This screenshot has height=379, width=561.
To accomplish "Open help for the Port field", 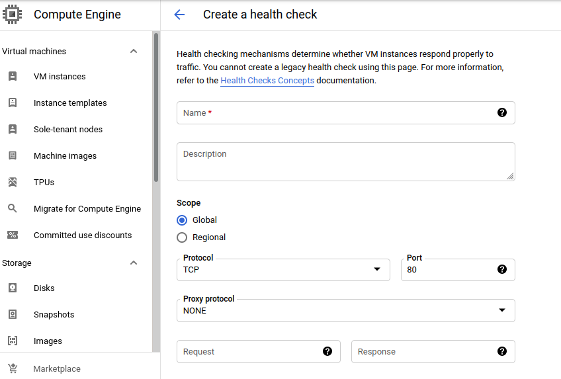I will coord(502,269).
